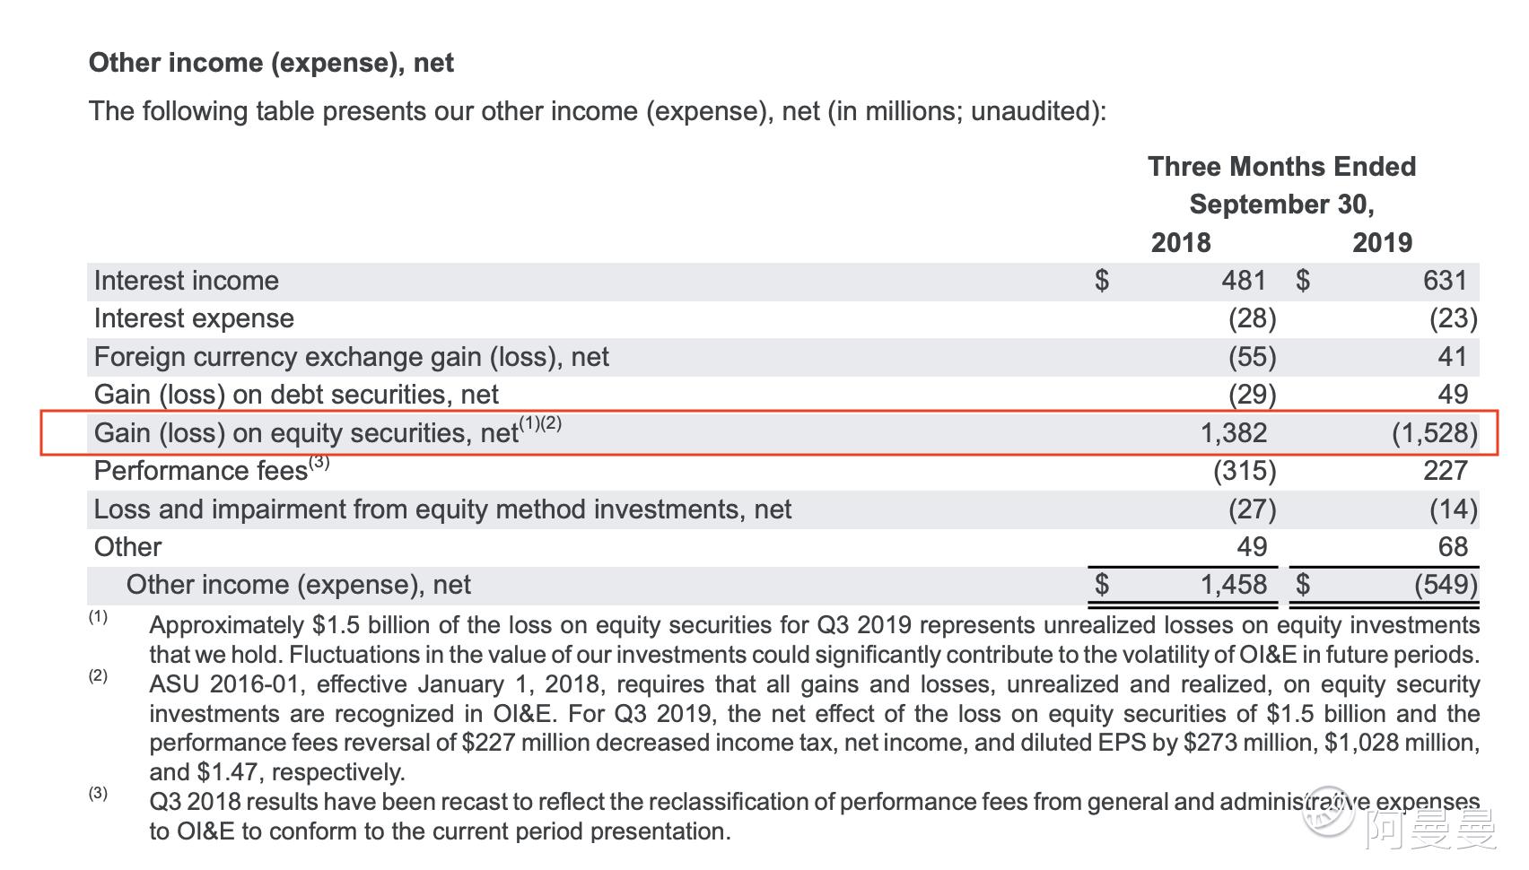Click the 2018 column header
This screenshot has height=870, width=1529.
[x=1181, y=242]
